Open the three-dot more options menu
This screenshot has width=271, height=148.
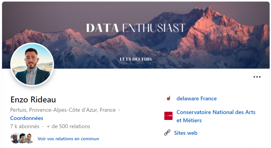[257, 77]
